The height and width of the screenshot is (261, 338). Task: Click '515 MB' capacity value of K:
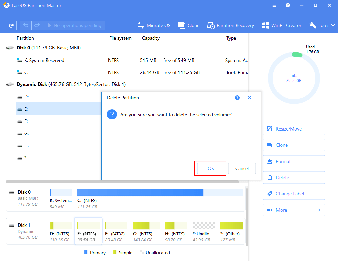point(148,61)
